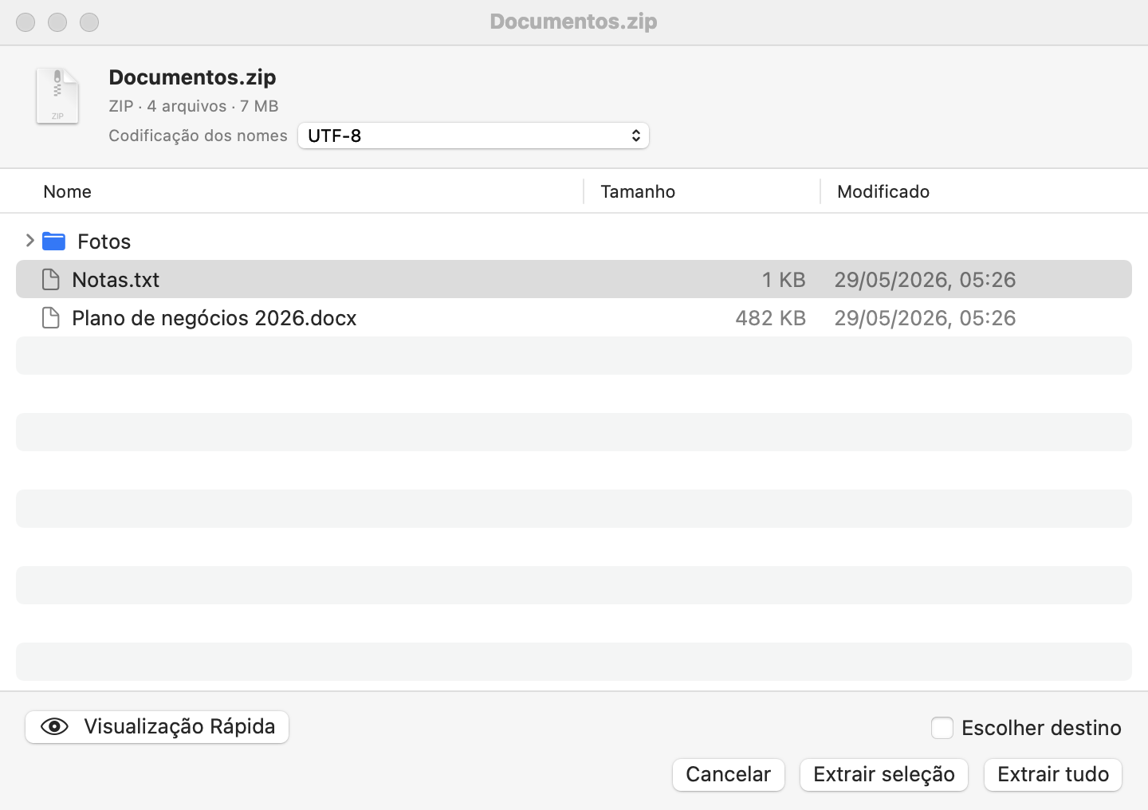
Task: Close the Documentos.zip window
Action: 26,22
